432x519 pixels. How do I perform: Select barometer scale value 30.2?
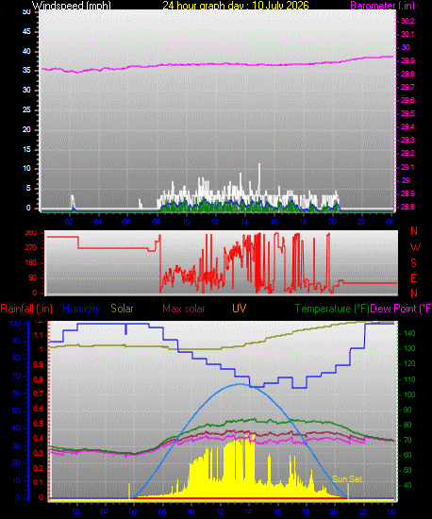point(407,21)
